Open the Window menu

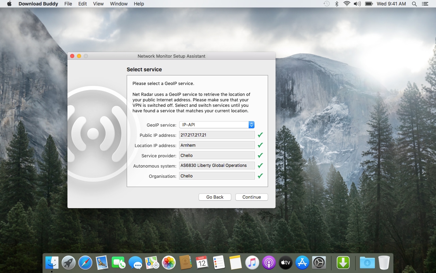pos(119,4)
